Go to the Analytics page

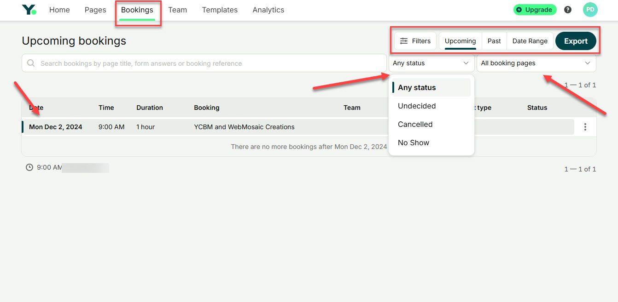click(x=268, y=10)
